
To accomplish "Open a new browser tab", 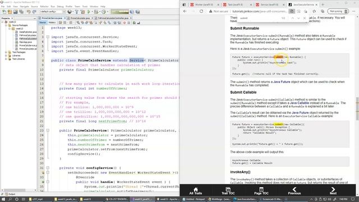I will click(323, 4).
